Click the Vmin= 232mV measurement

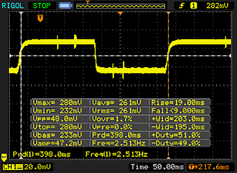[57, 111]
